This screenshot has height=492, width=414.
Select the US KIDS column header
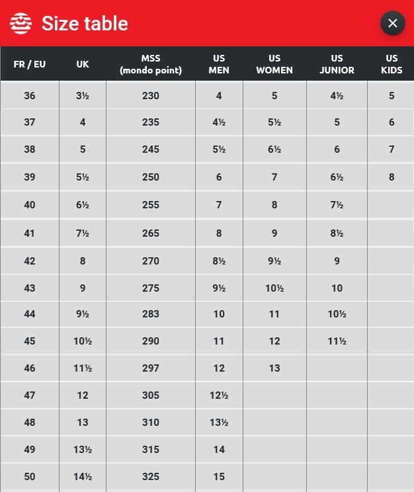(392, 64)
